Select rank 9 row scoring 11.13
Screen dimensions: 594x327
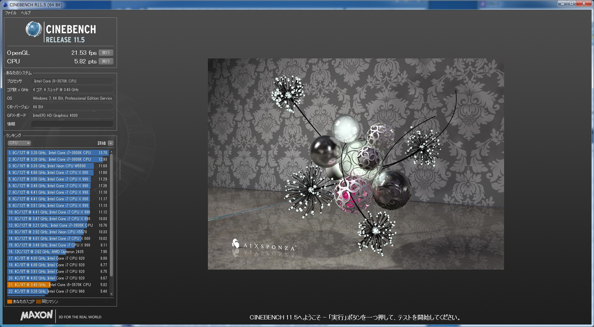click(58, 206)
